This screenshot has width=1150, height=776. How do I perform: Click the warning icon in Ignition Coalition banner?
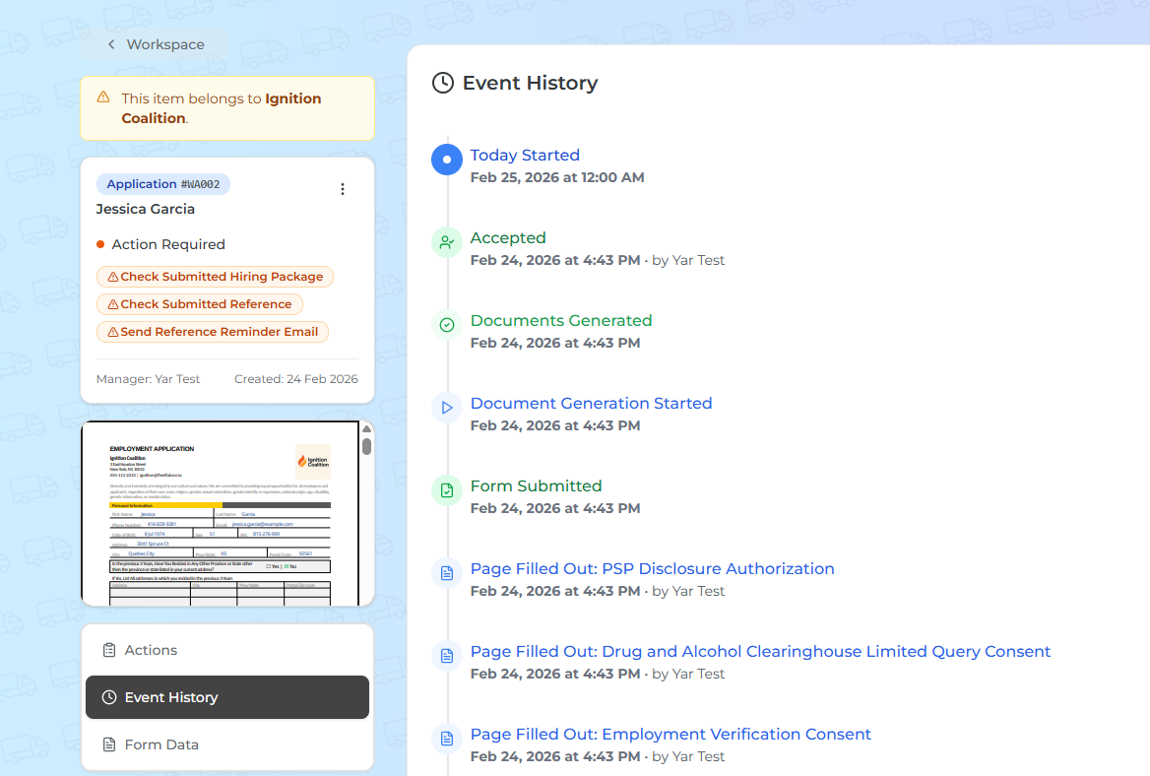point(103,97)
